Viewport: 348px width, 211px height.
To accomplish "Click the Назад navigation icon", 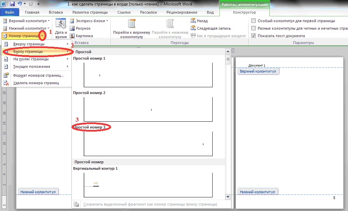I will (x=193, y=21).
